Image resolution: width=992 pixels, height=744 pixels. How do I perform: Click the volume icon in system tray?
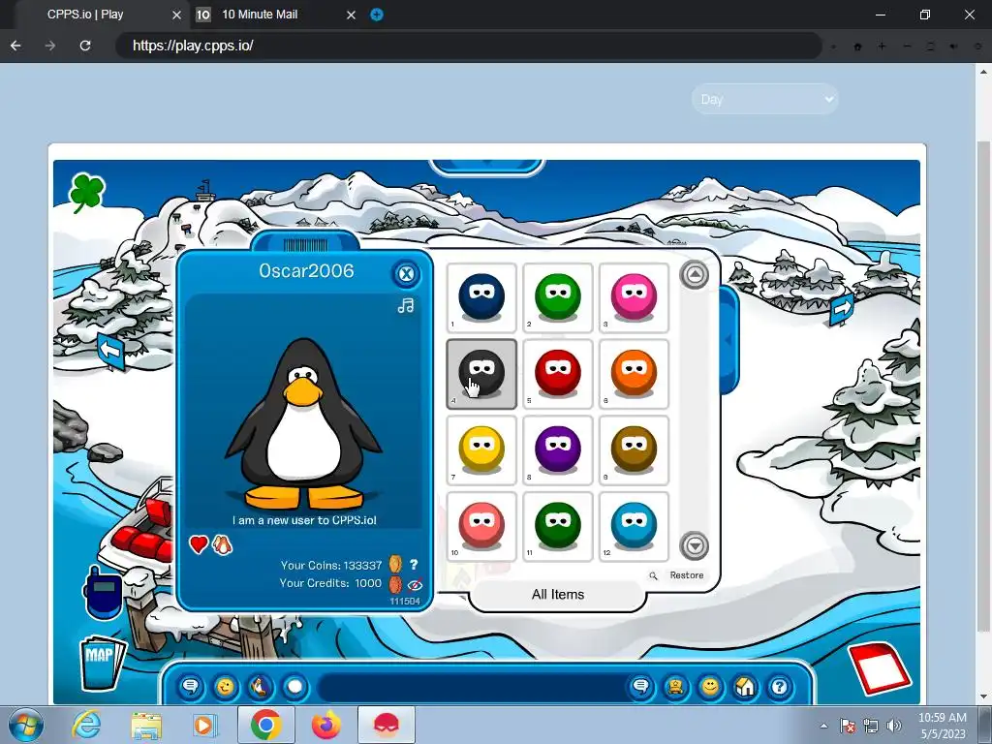coord(894,726)
